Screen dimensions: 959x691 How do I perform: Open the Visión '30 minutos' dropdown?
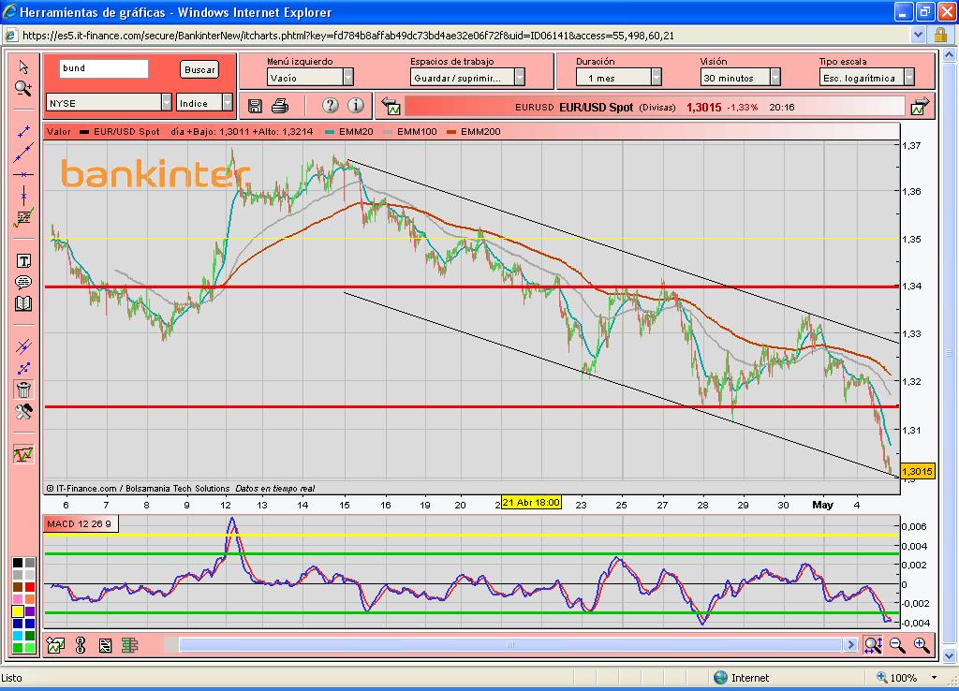coord(775,78)
